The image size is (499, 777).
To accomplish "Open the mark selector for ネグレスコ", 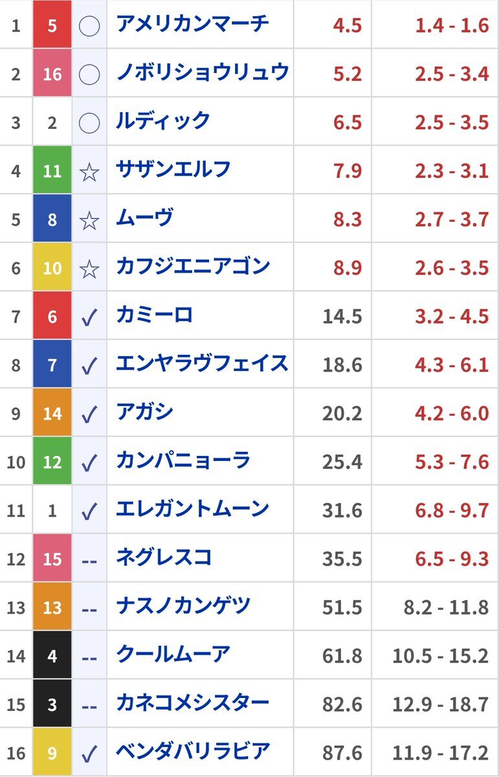I will [89, 559].
